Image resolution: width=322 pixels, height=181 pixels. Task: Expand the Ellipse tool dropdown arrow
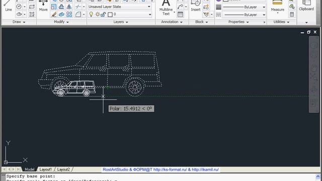25,15
